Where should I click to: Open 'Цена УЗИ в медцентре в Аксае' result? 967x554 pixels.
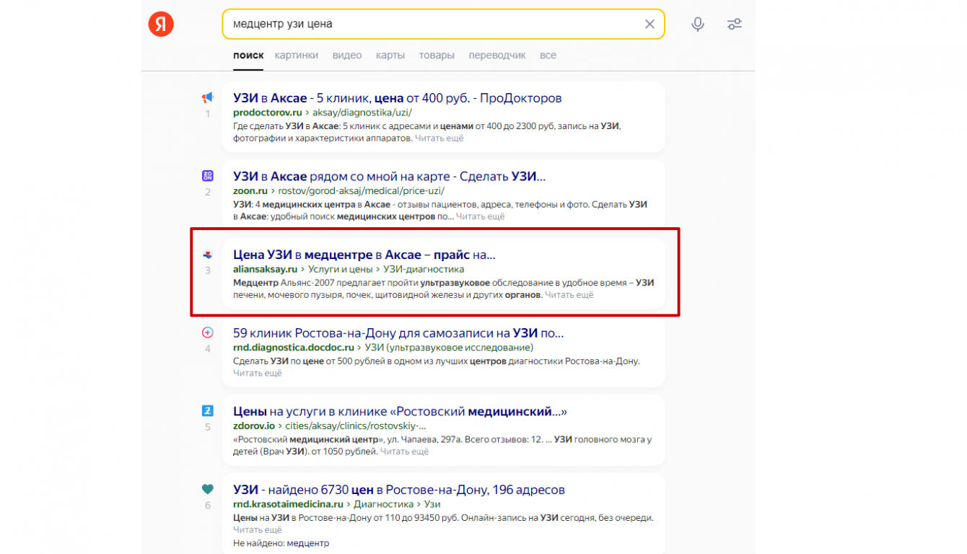(364, 255)
